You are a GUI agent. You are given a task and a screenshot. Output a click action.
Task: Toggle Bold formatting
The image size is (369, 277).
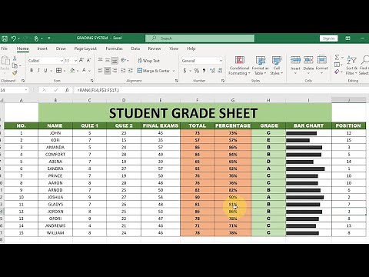tap(32, 70)
